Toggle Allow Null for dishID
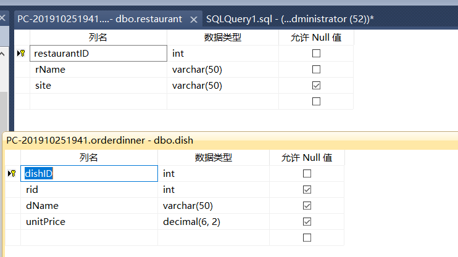 point(307,174)
